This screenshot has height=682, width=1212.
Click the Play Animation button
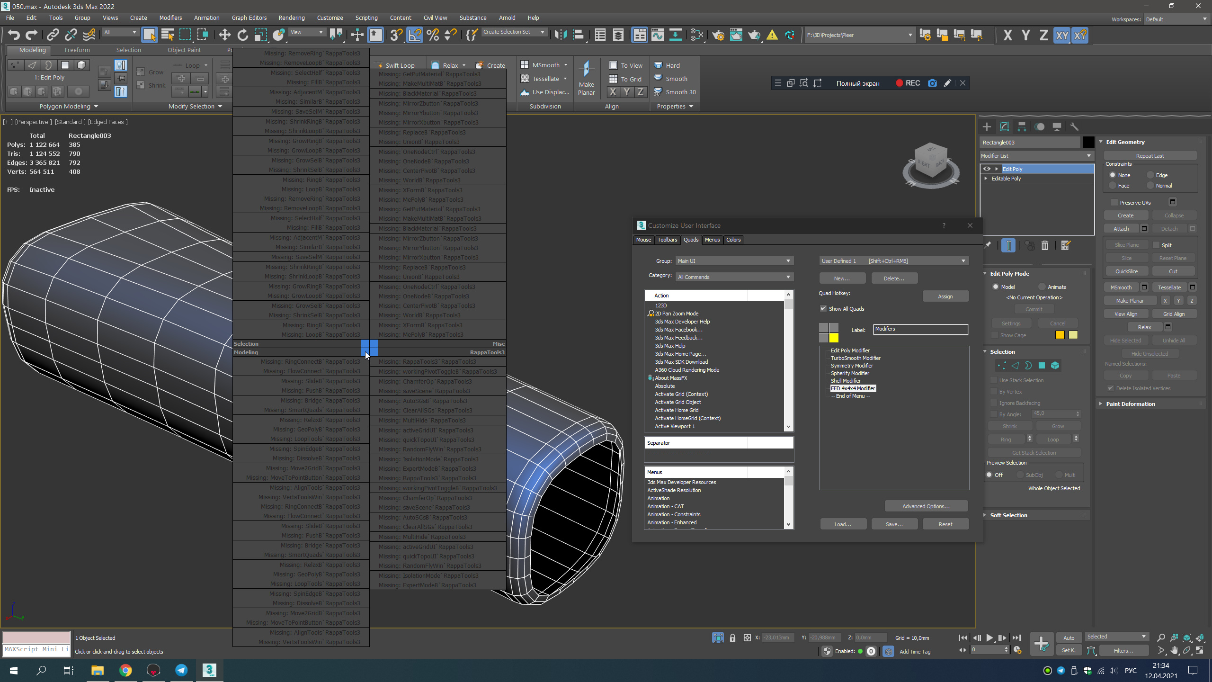(x=989, y=638)
